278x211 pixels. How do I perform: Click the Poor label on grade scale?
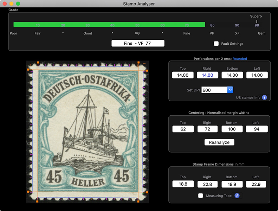point(13,33)
